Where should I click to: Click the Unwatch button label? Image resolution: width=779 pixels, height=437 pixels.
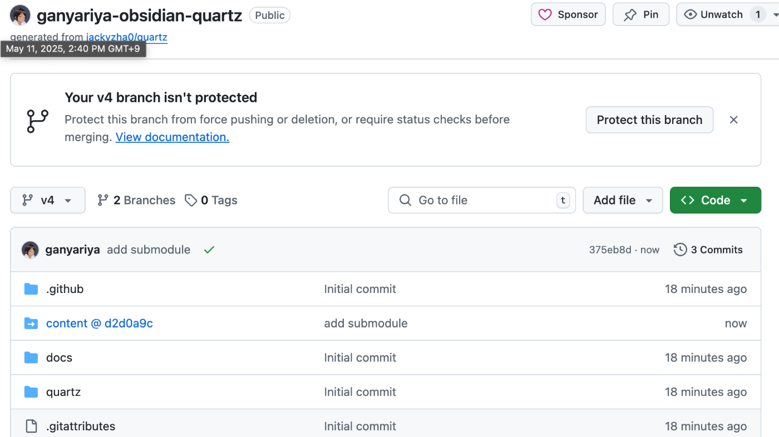(x=722, y=14)
